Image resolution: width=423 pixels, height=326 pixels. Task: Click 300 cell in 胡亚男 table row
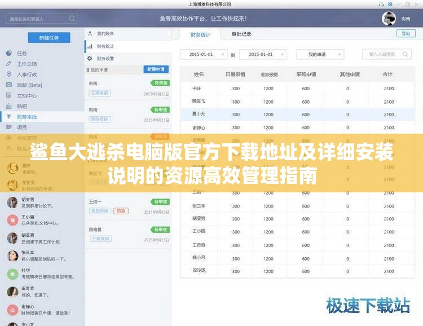236,219
